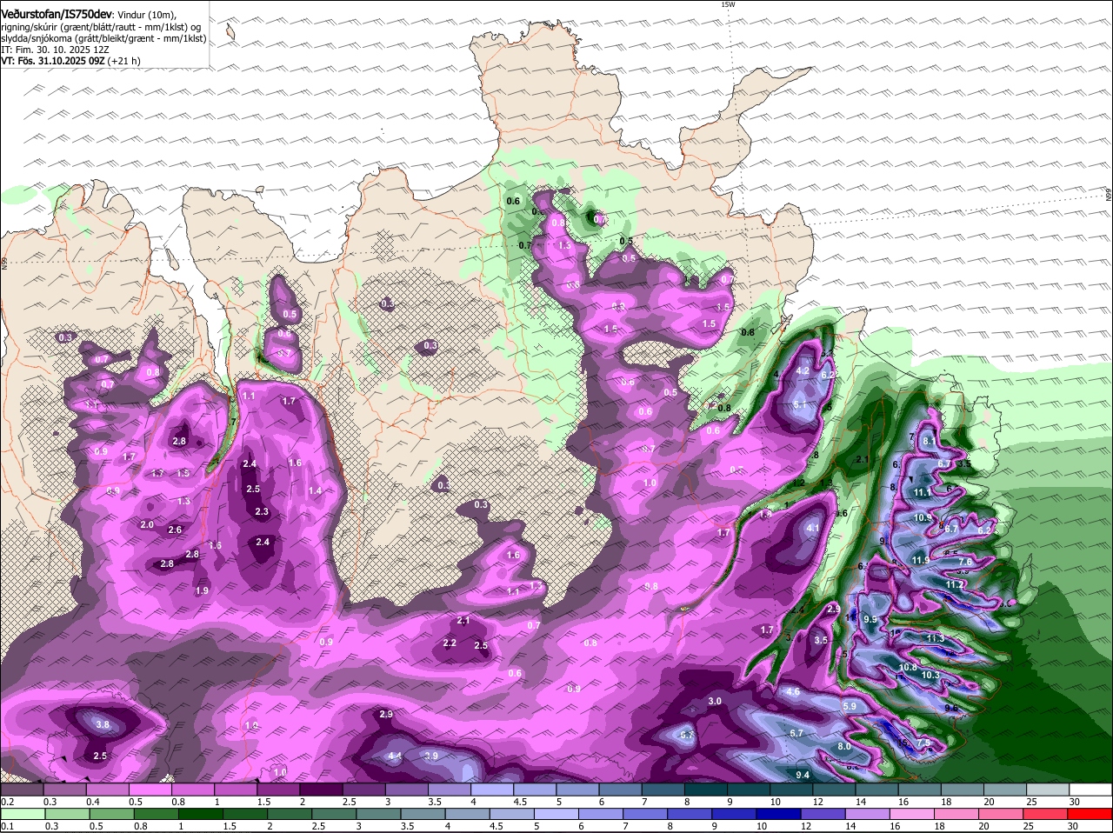
Task: Click the valid time 'VT: Fös. 31.10.2025 09Z'
Action: coord(54,61)
